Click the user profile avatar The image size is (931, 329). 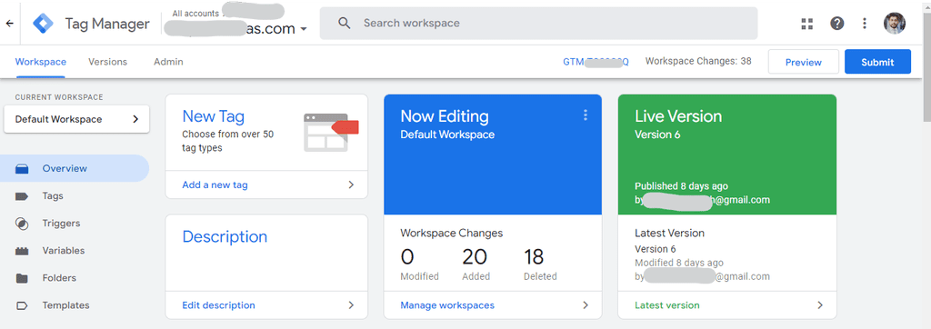(x=895, y=23)
